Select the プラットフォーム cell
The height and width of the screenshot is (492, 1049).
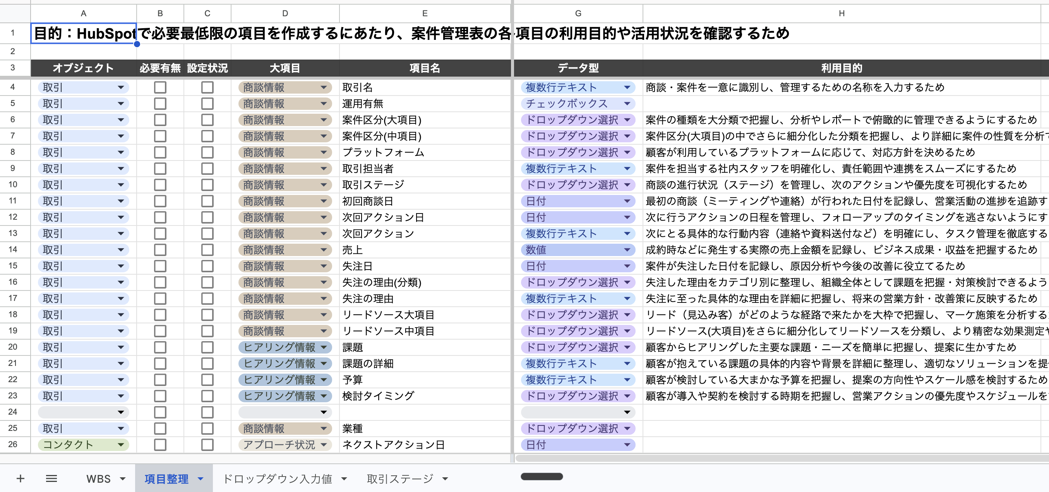click(x=425, y=153)
